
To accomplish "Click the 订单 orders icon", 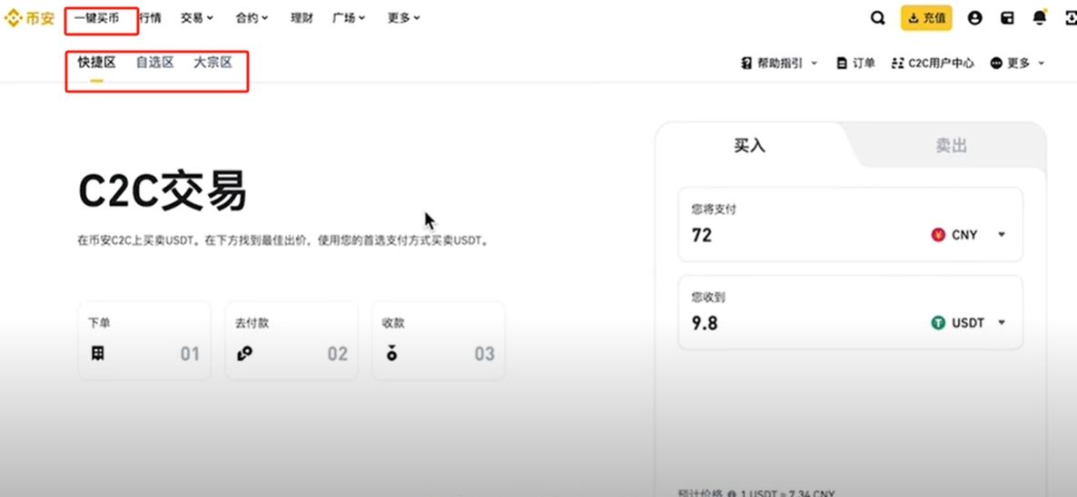I will [x=842, y=63].
